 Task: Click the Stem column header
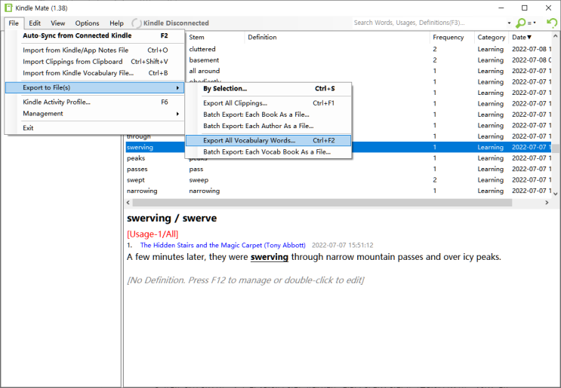point(215,37)
